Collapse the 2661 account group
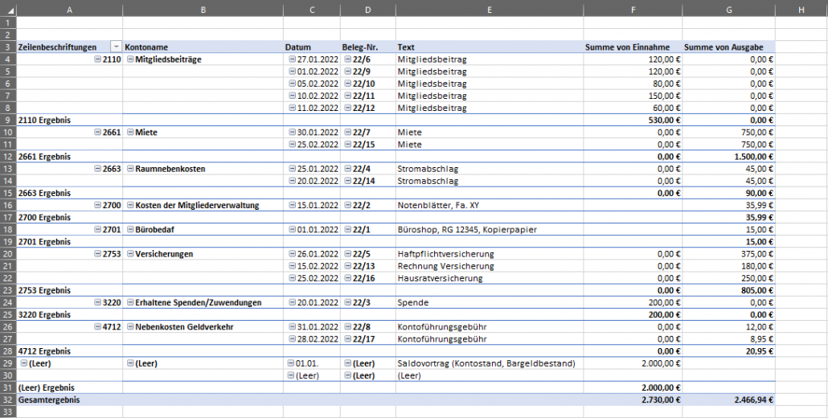The image size is (828, 418). [97, 132]
